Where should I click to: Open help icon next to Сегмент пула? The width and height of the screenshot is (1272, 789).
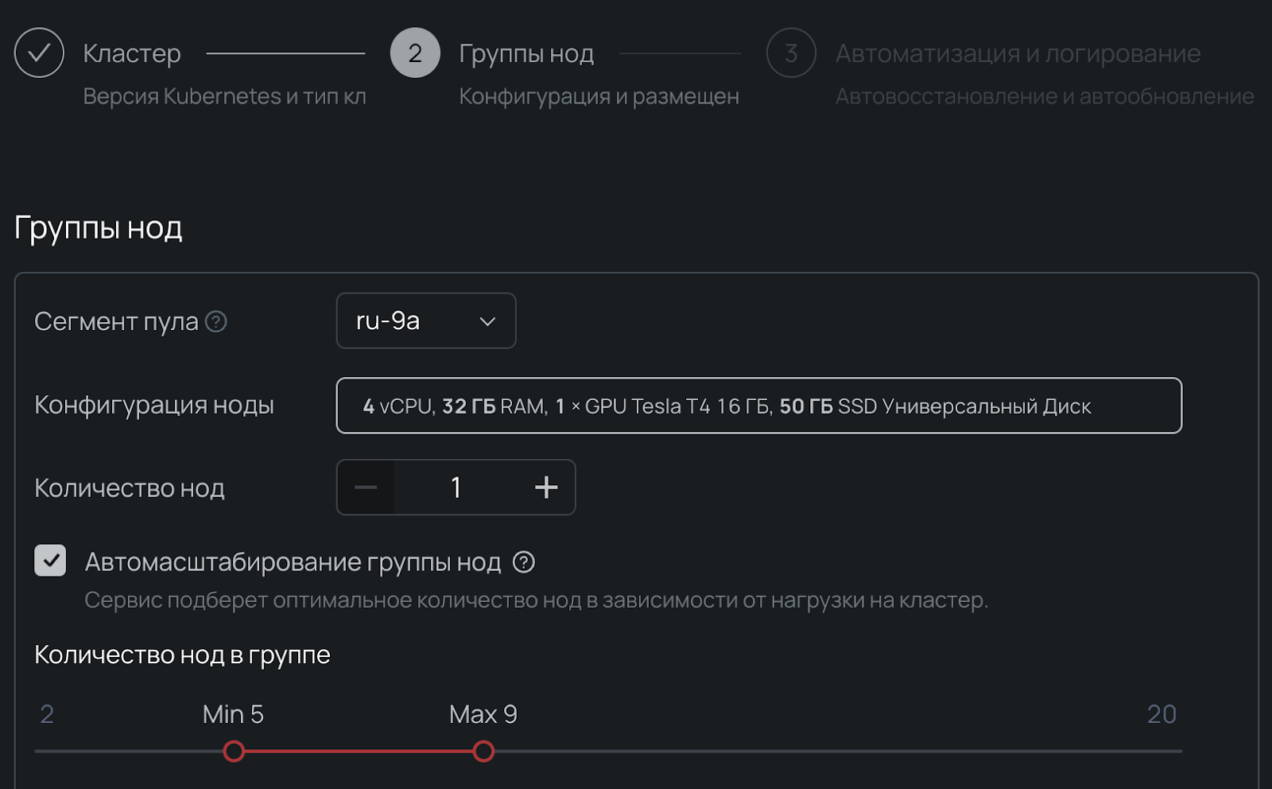pyautogui.click(x=216, y=321)
